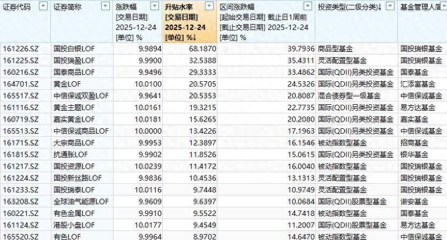Select security code 161116.SZ

click(20, 107)
